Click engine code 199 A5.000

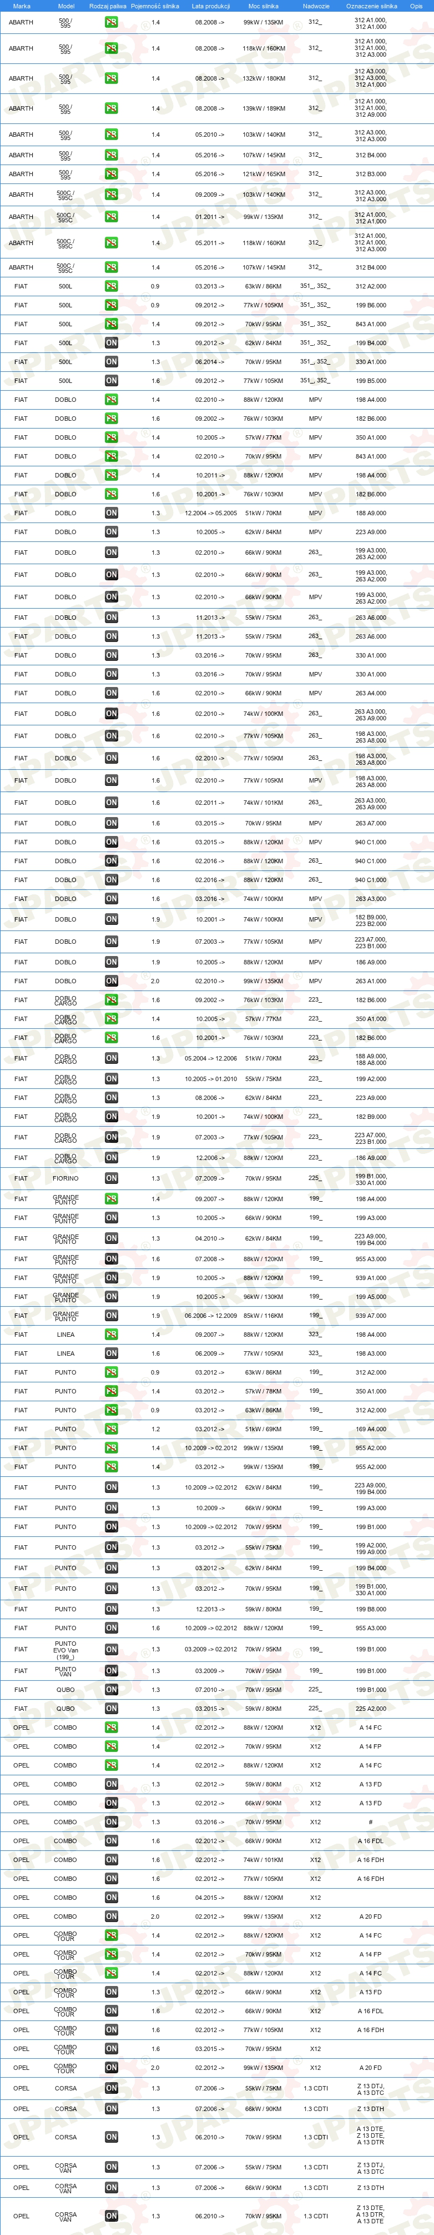(371, 1297)
